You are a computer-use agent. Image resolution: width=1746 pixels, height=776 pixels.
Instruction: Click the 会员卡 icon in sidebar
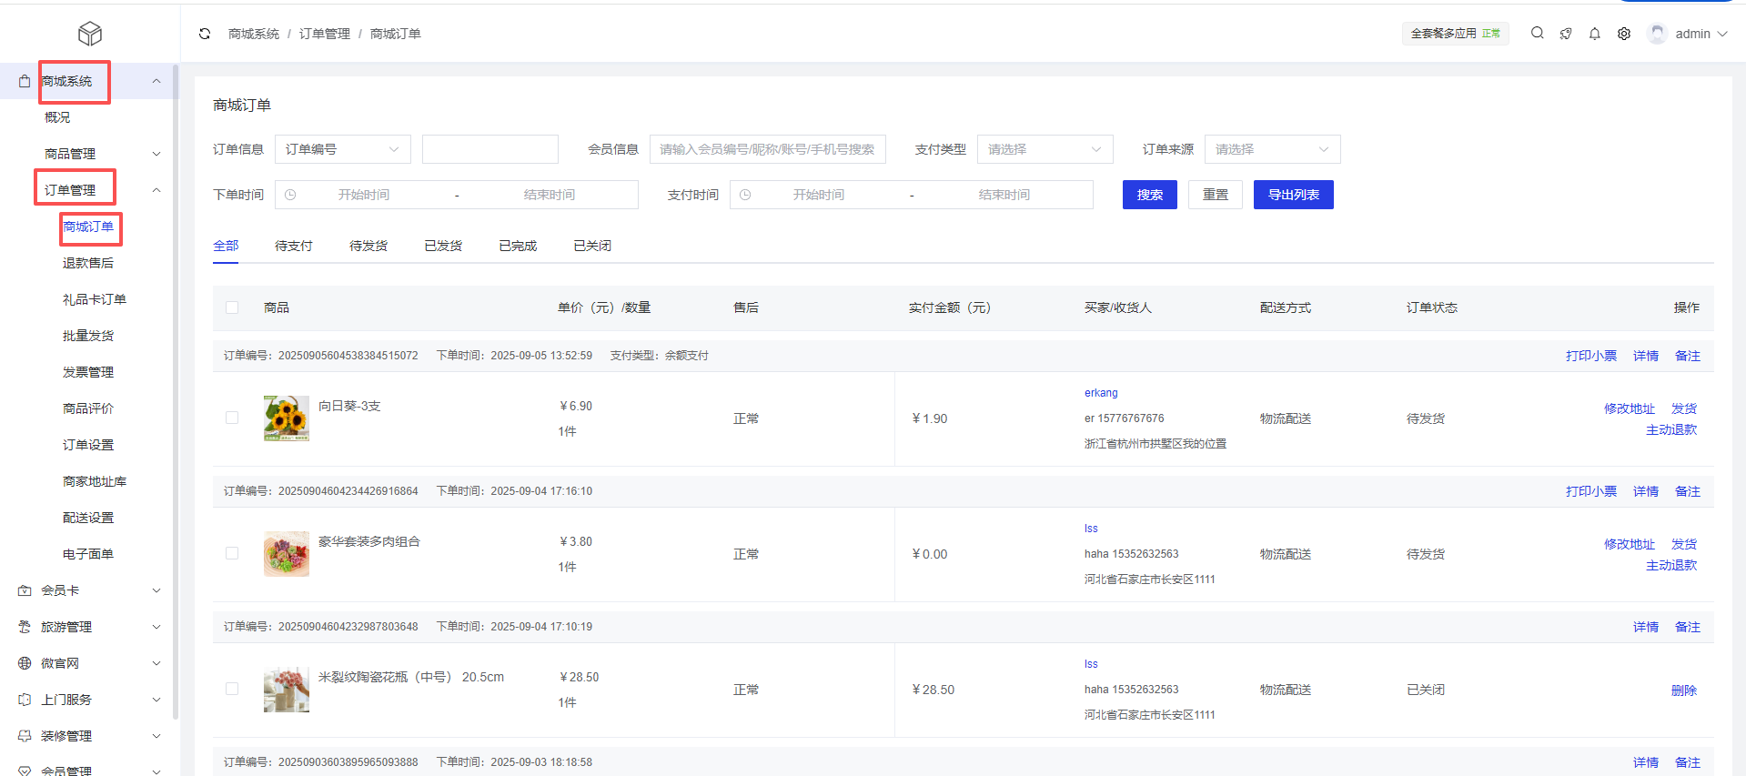point(25,590)
